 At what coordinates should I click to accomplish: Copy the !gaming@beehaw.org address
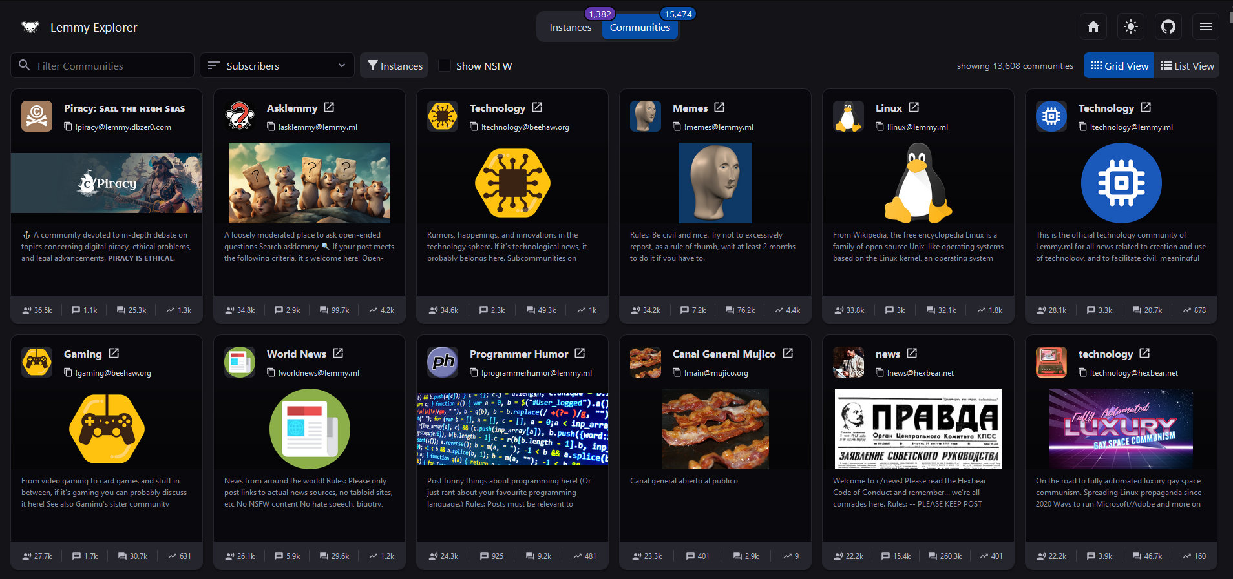[x=68, y=372]
